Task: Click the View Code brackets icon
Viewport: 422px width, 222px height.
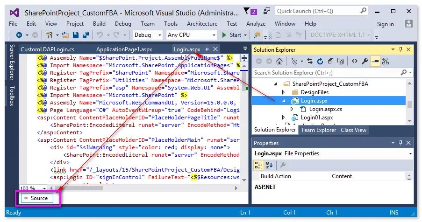Action: coord(355,62)
